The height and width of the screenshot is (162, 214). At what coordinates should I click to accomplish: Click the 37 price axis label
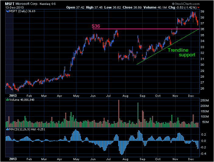coord(202,23)
